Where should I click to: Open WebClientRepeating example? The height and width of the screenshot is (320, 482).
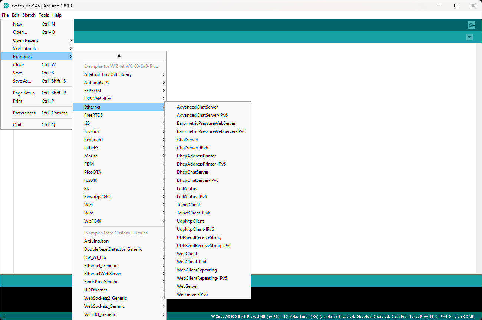pyautogui.click(x=208, y=270)
